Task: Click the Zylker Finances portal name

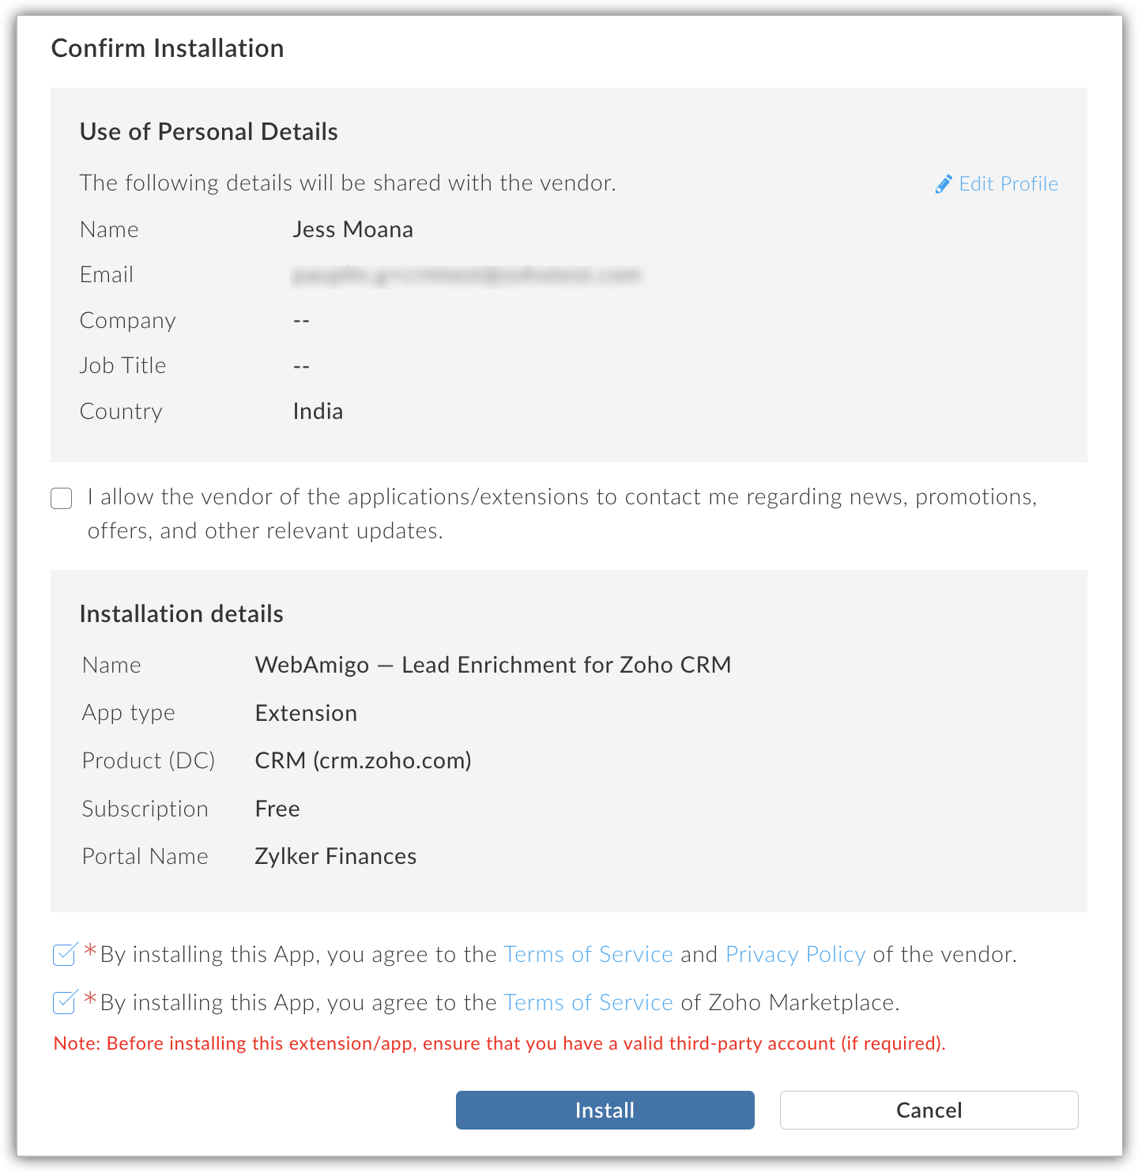Action: click(x=335, y=856)
